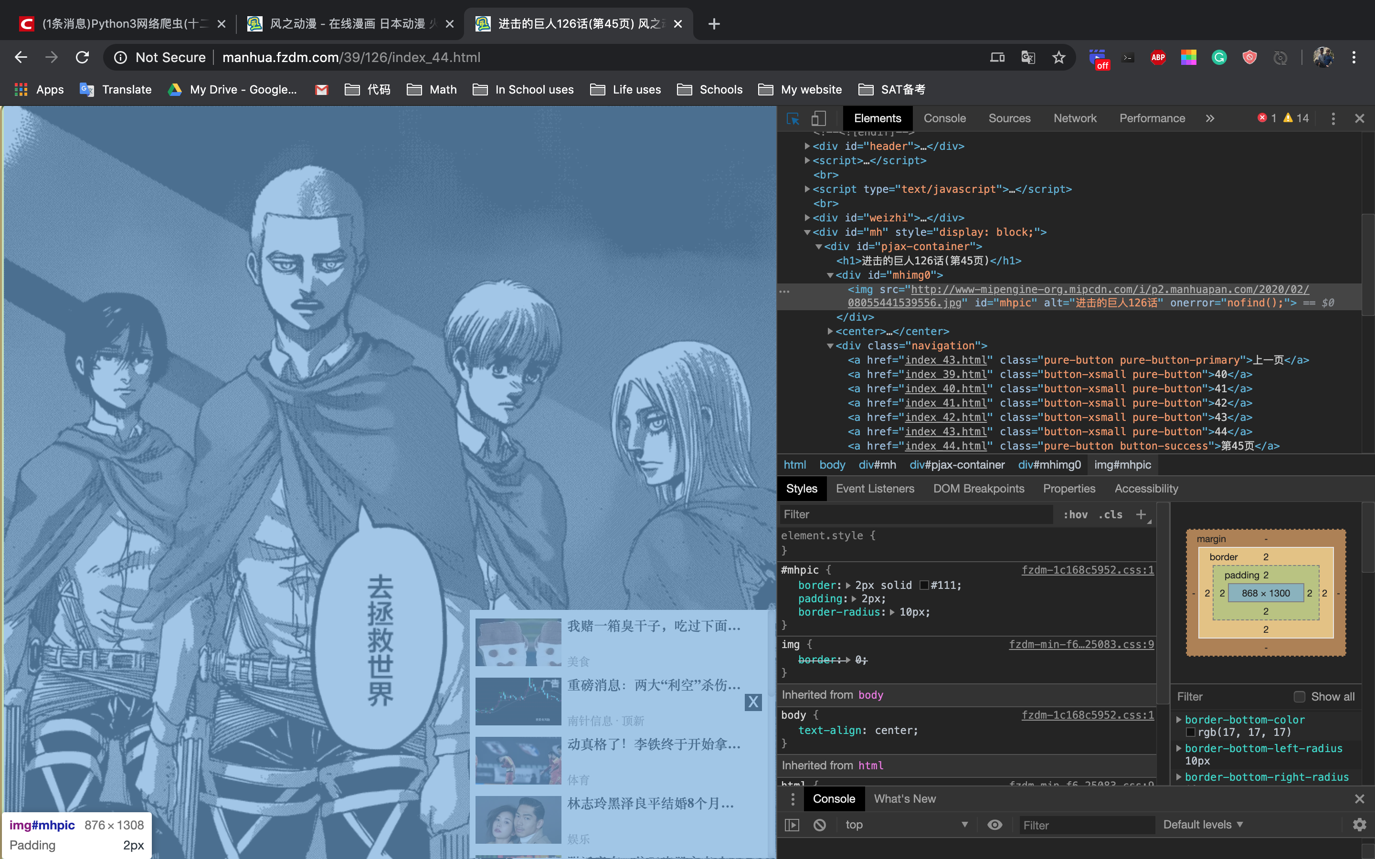Click the bookmark star icon

point(1058,57)
